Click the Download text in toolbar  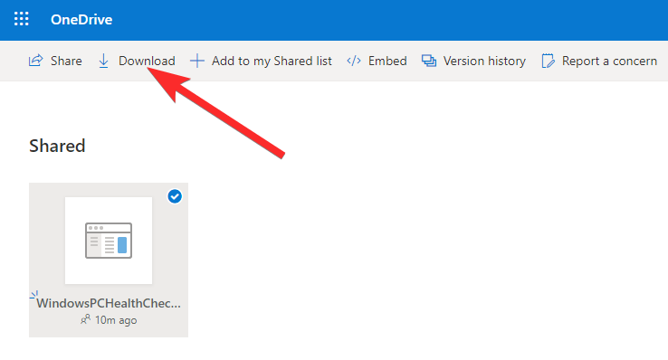(x=147, y=61)
